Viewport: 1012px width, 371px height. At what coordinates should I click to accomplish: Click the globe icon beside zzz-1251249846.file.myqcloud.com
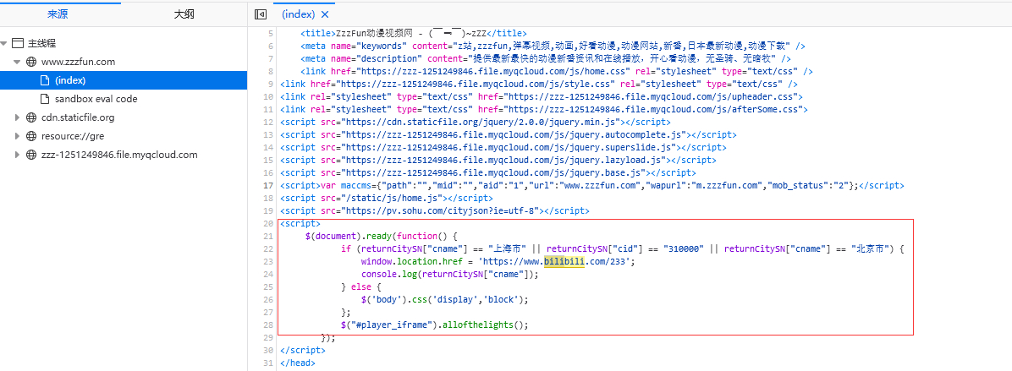[x=31, y=155]
